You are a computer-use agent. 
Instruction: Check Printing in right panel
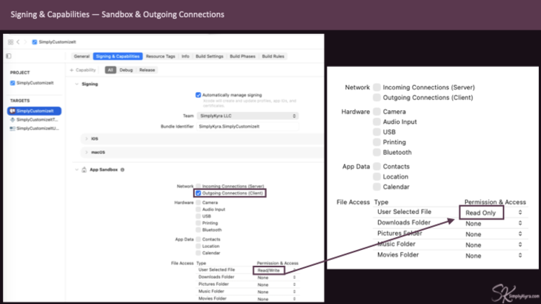coord(377,142)
